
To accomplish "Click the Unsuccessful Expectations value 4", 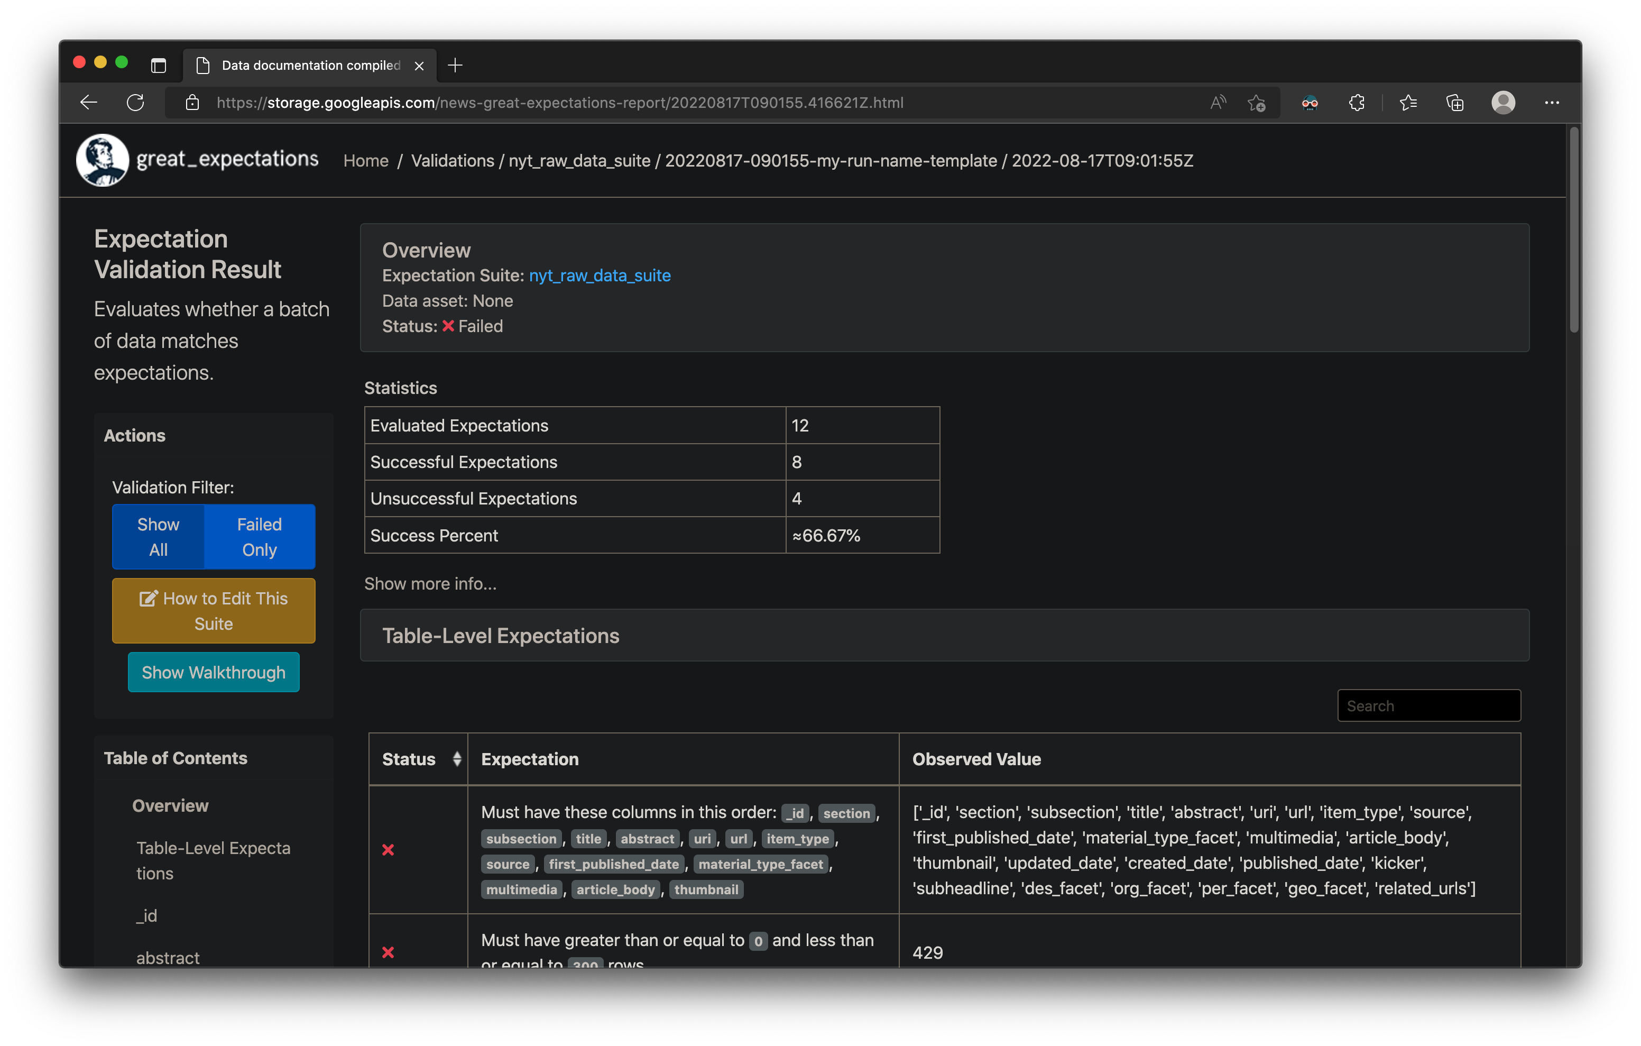I will point(796,499).
